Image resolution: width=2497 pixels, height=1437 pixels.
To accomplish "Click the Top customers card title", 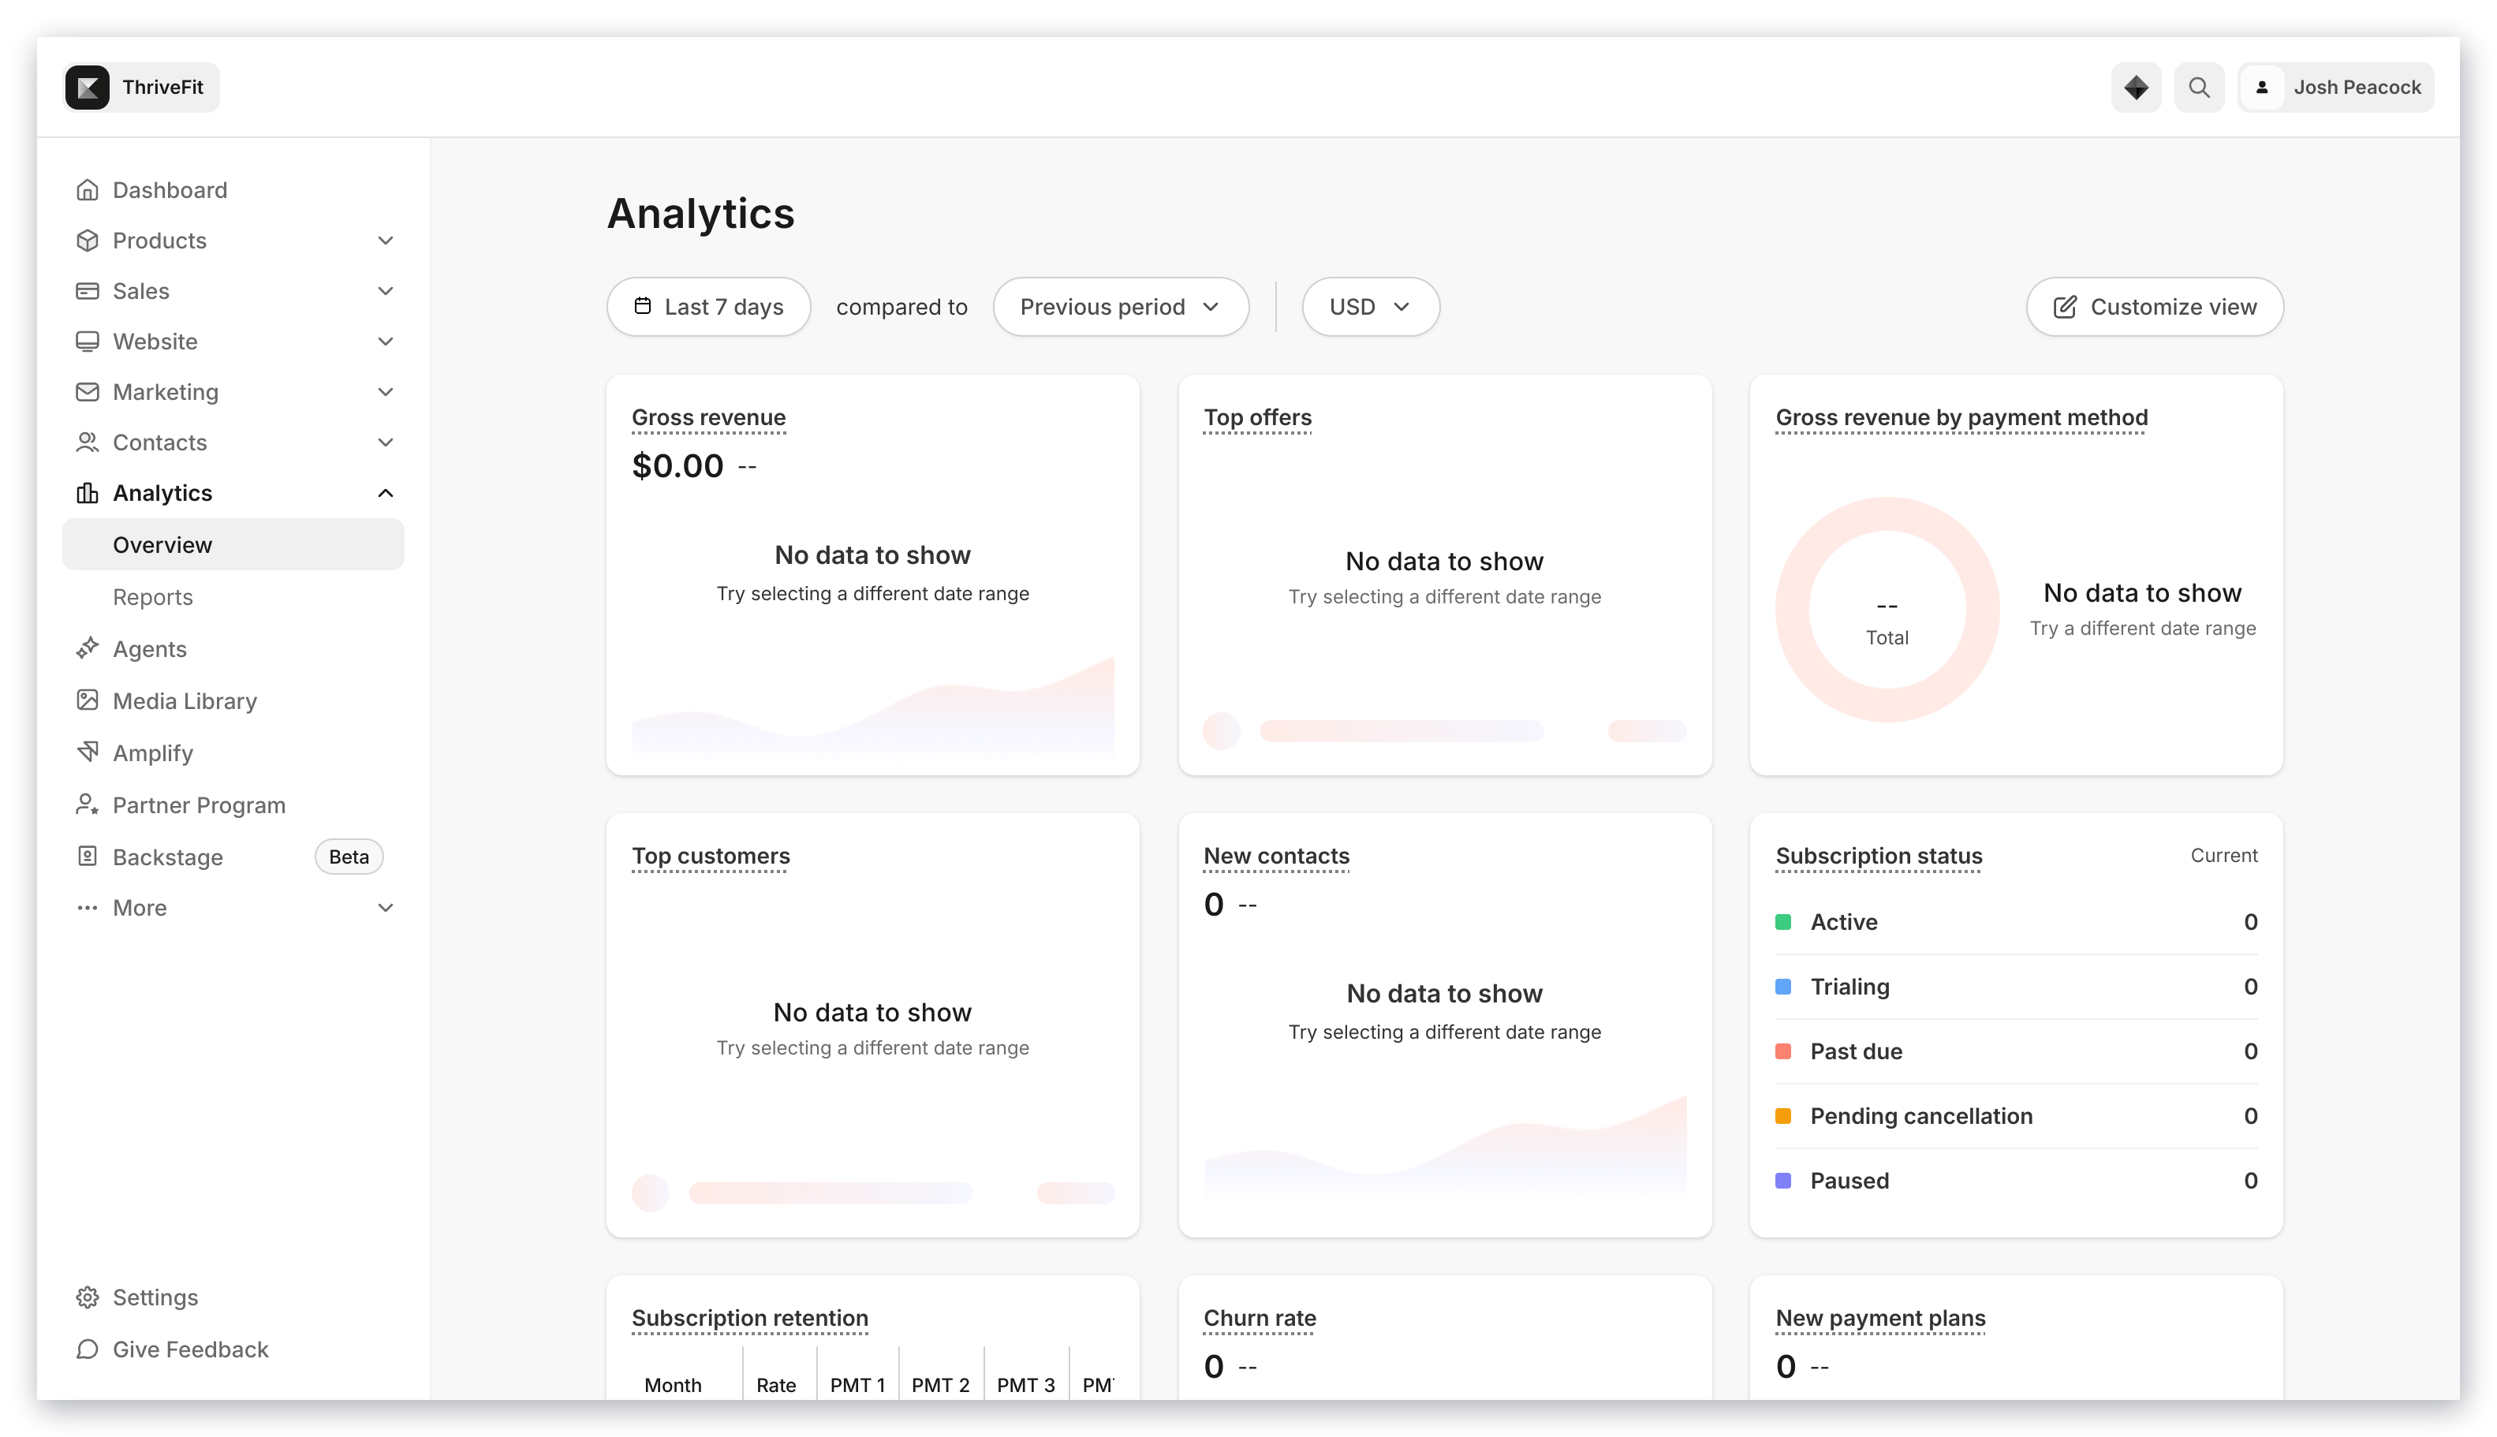I will (x=711, y=856).
